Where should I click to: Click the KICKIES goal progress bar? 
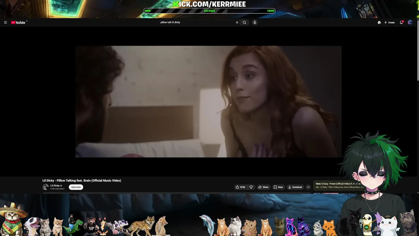[x=209, y=11]
